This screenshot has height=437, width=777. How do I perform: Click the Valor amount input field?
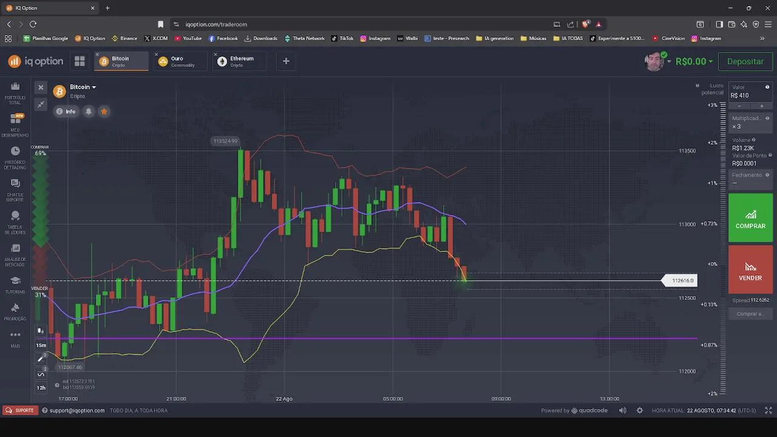point(750,92)
